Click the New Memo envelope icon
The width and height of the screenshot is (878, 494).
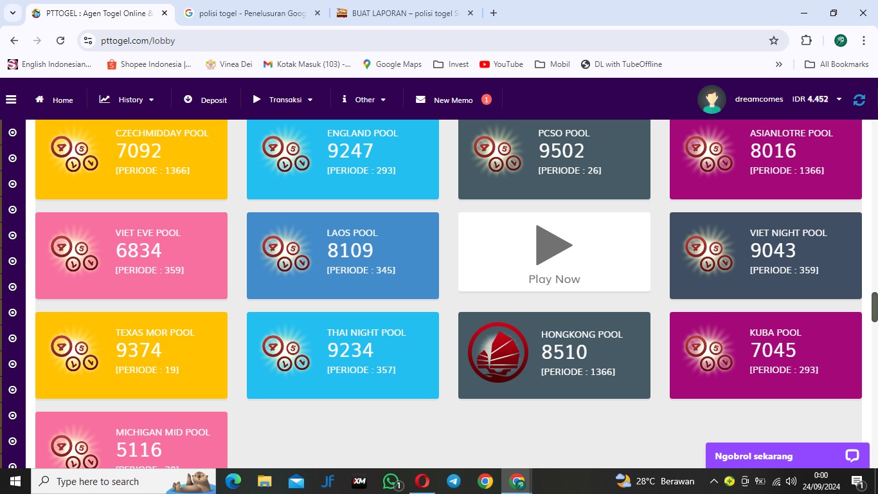pyautogui.click(x=421, y=100)
